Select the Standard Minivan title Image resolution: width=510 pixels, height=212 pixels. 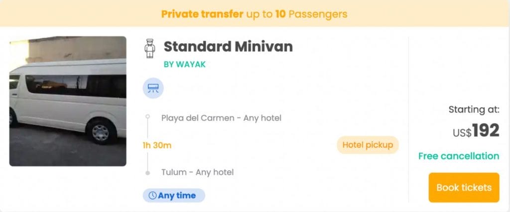[228, 47]
